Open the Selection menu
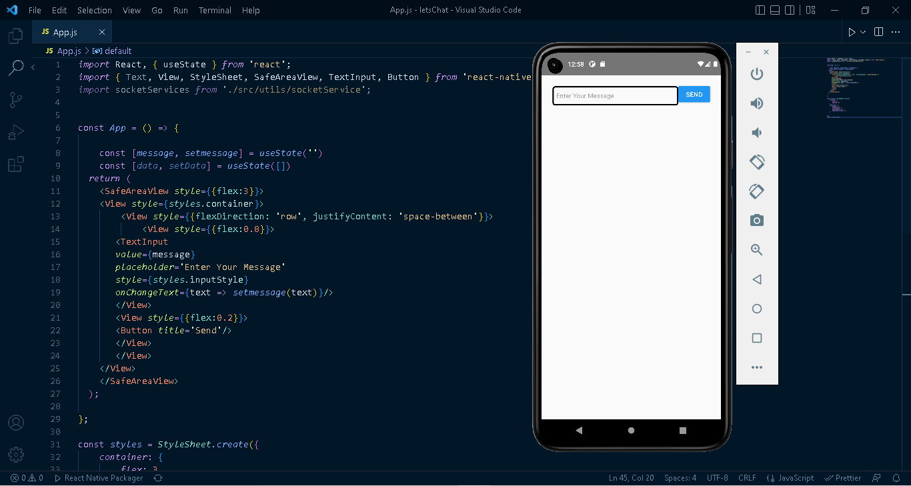911x486 pixels. point(95,10)
